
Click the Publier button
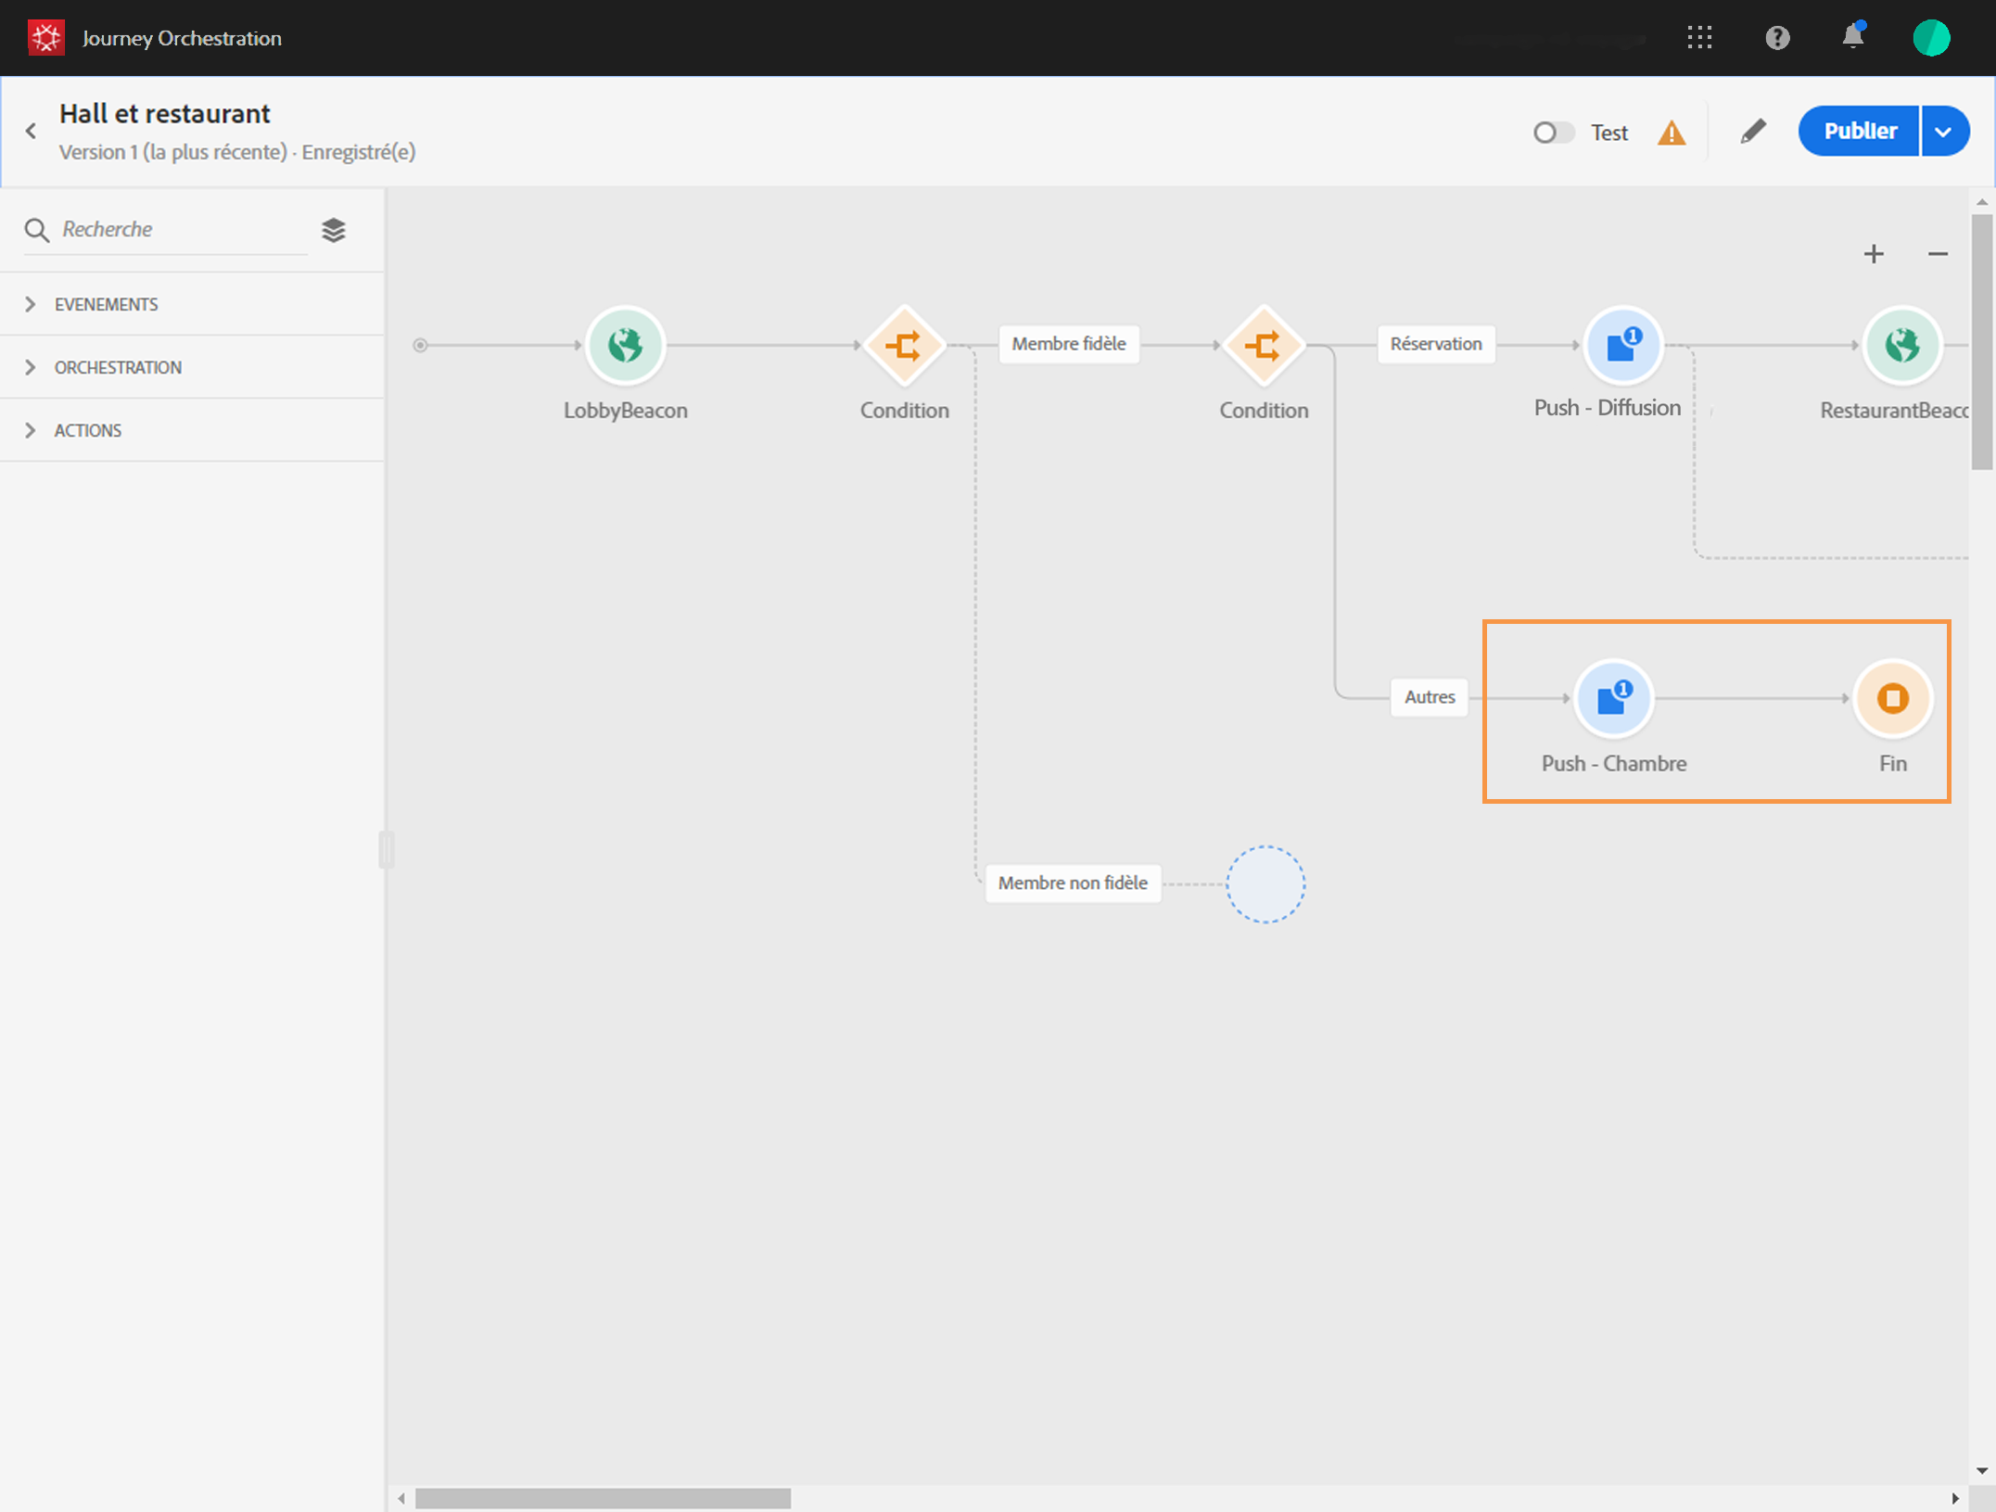1859,132
